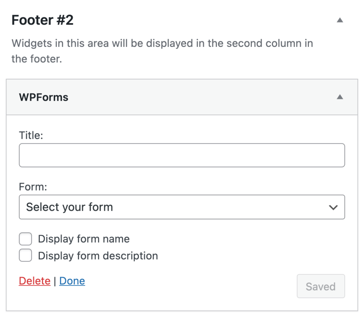Click the WPForms collapse triangle icon
The width and height of the screenshot is (364, 318).
pyautogui.click(x=340, y=97)
